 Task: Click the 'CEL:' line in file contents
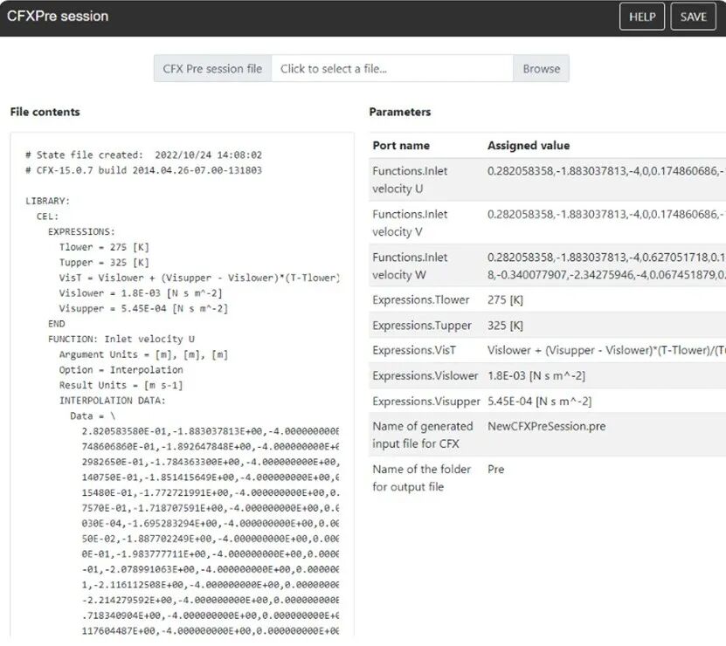tap(48, 216)
